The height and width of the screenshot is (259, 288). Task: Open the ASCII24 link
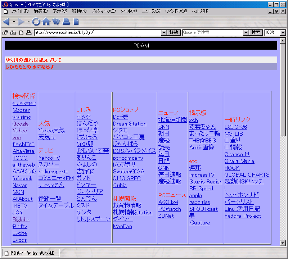tap(168, 202)
